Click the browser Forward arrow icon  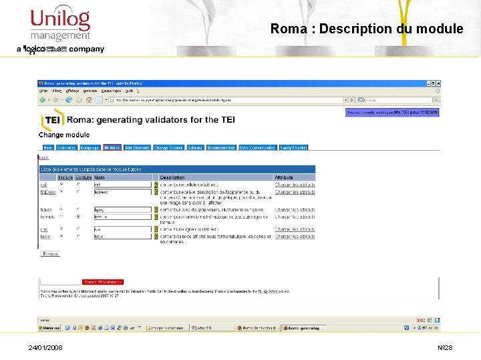point(55,100)
